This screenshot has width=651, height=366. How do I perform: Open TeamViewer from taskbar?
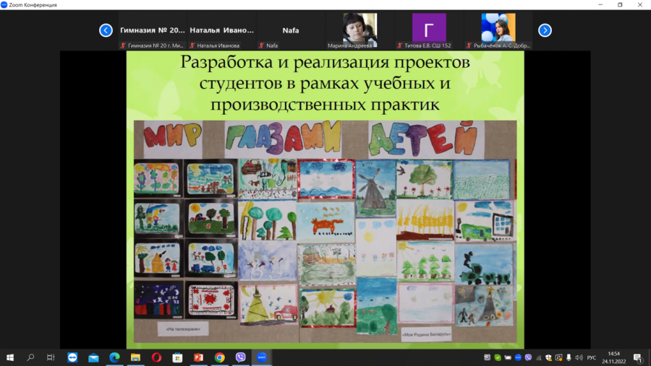[x=72, y=357]
